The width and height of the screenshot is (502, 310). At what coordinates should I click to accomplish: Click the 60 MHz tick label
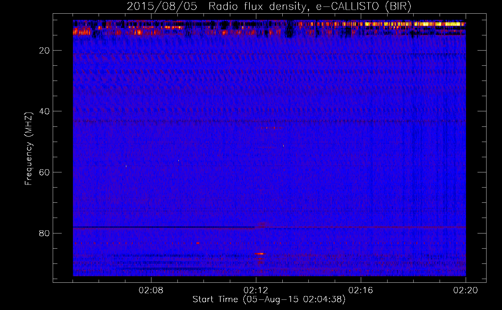[44, 172]
